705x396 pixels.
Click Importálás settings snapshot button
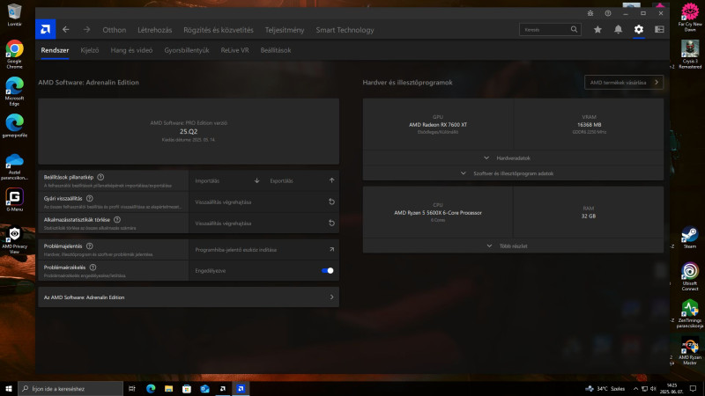226,180
